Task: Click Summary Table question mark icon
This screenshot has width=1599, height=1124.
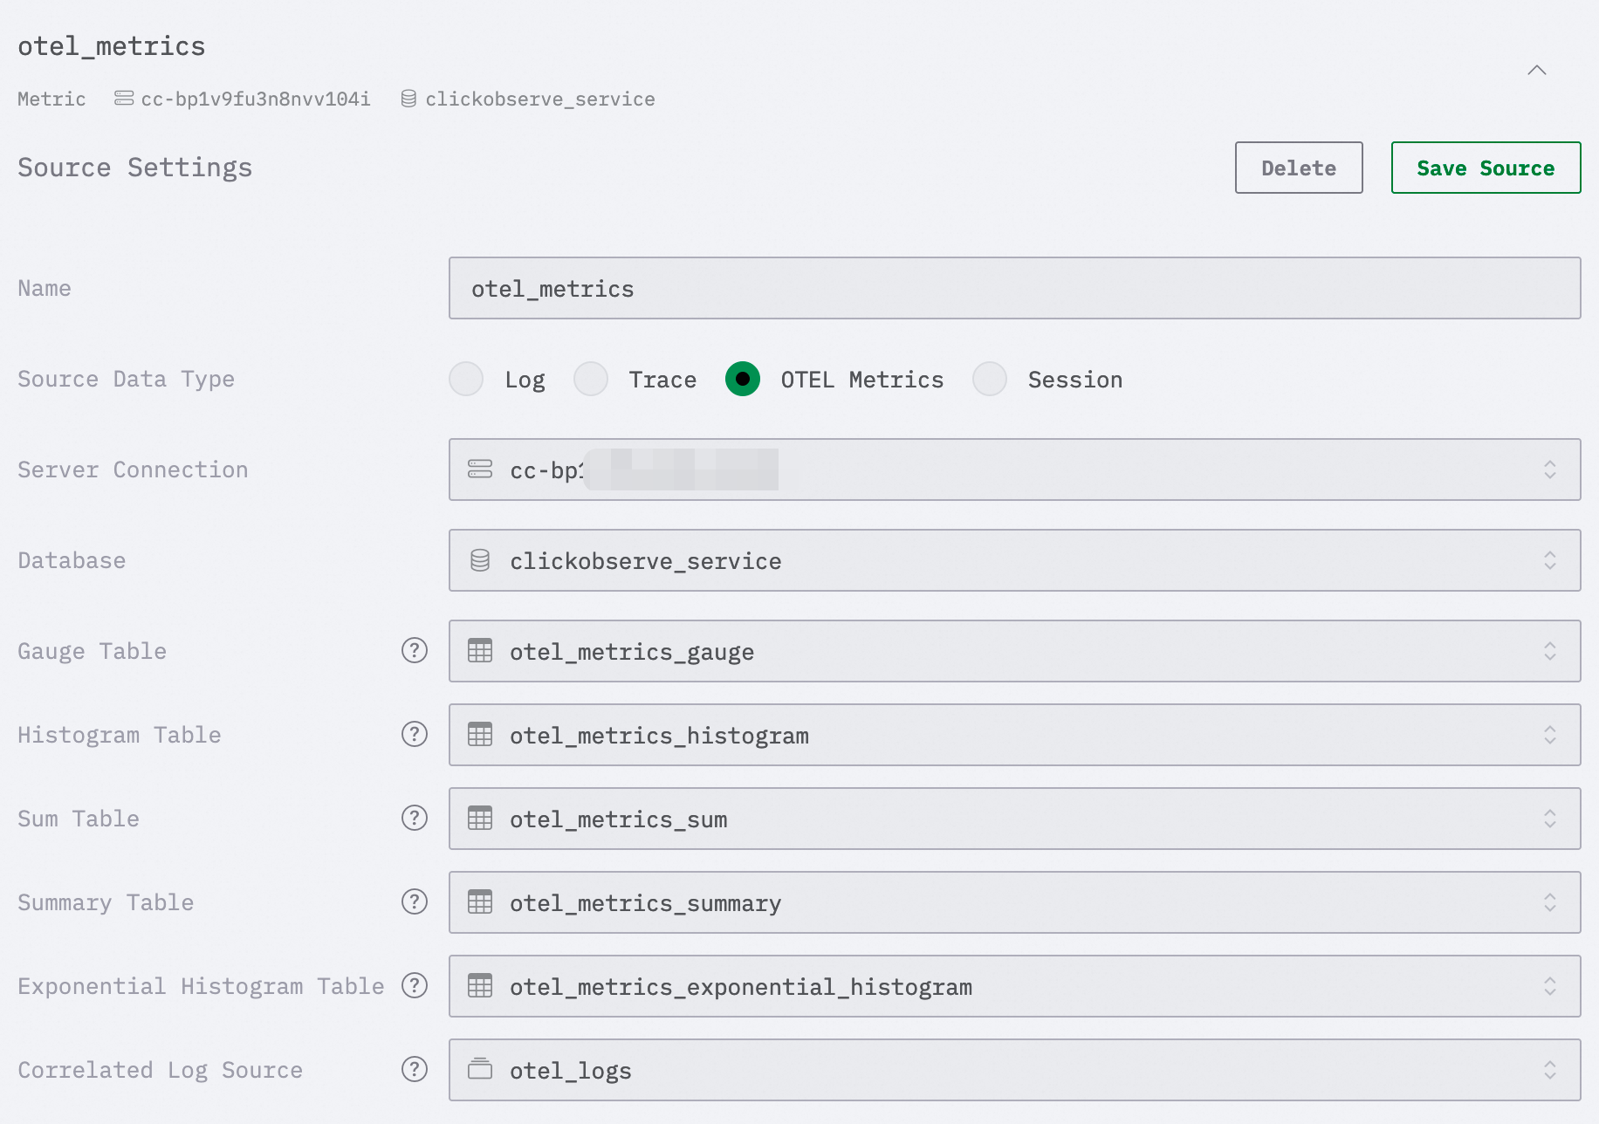Action: [x=415, y=901]
